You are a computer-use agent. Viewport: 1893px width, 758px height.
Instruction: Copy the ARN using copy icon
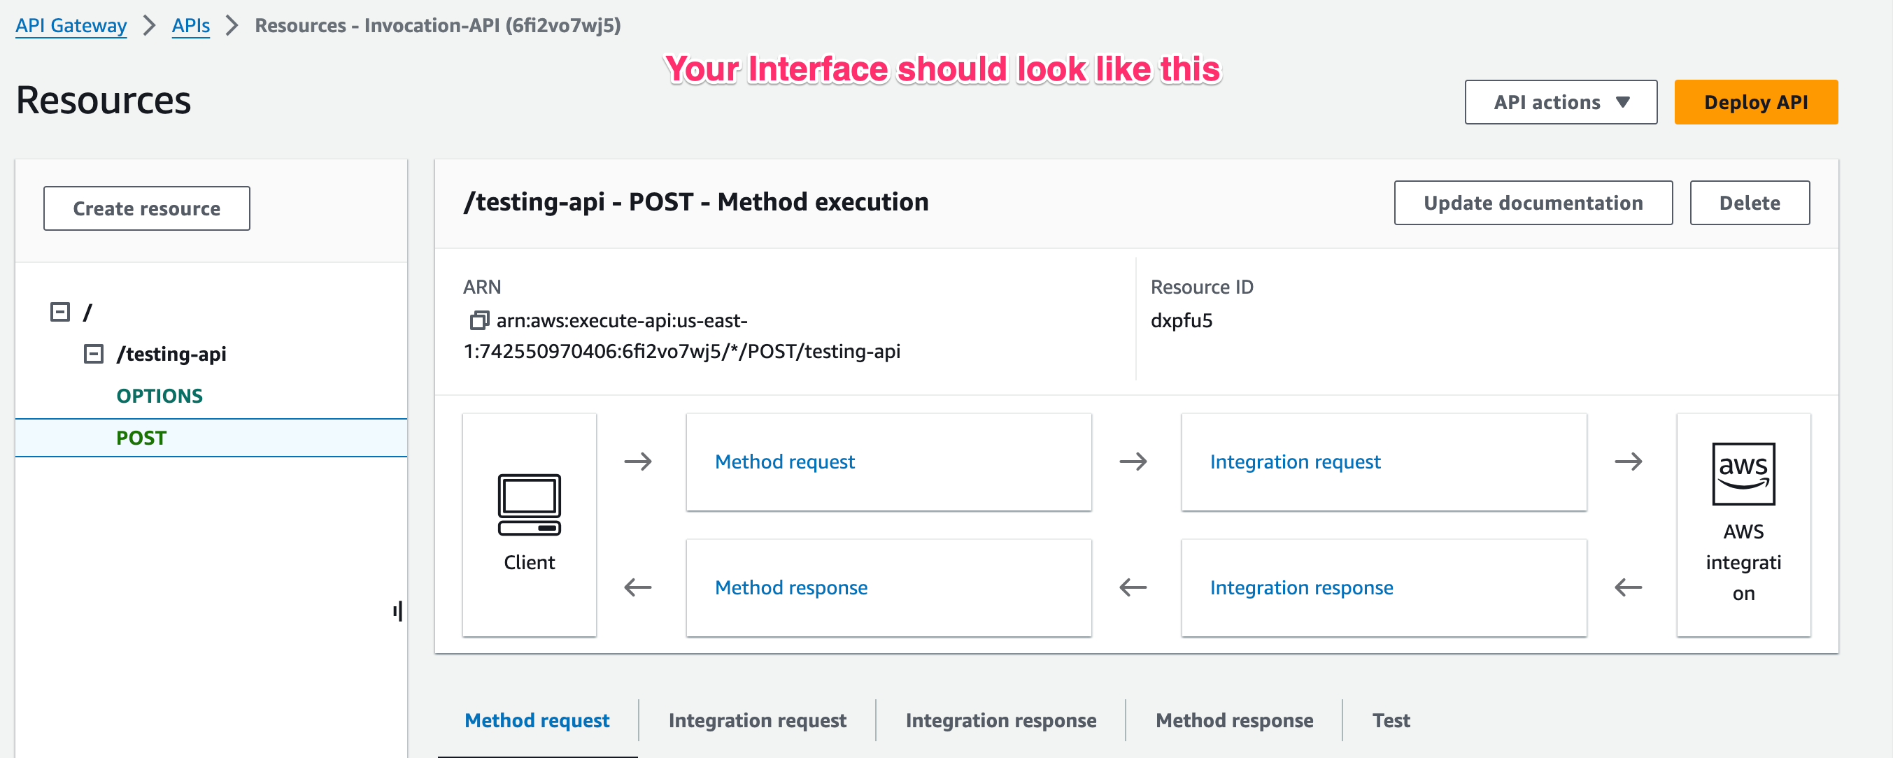point(479,320)
